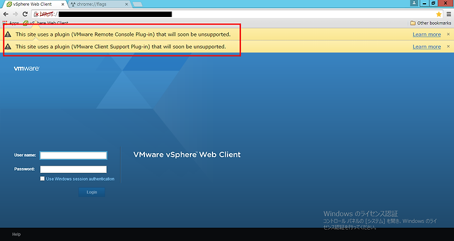Click the browser forward arrow
The height and width of the screenshot is (241, 454).
(15, 14)
